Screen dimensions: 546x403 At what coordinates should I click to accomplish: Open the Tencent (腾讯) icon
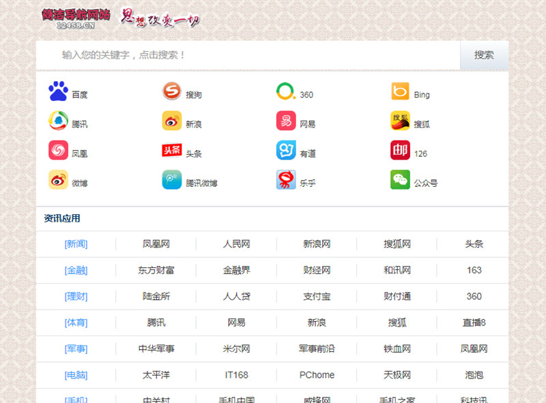point(58,121)
